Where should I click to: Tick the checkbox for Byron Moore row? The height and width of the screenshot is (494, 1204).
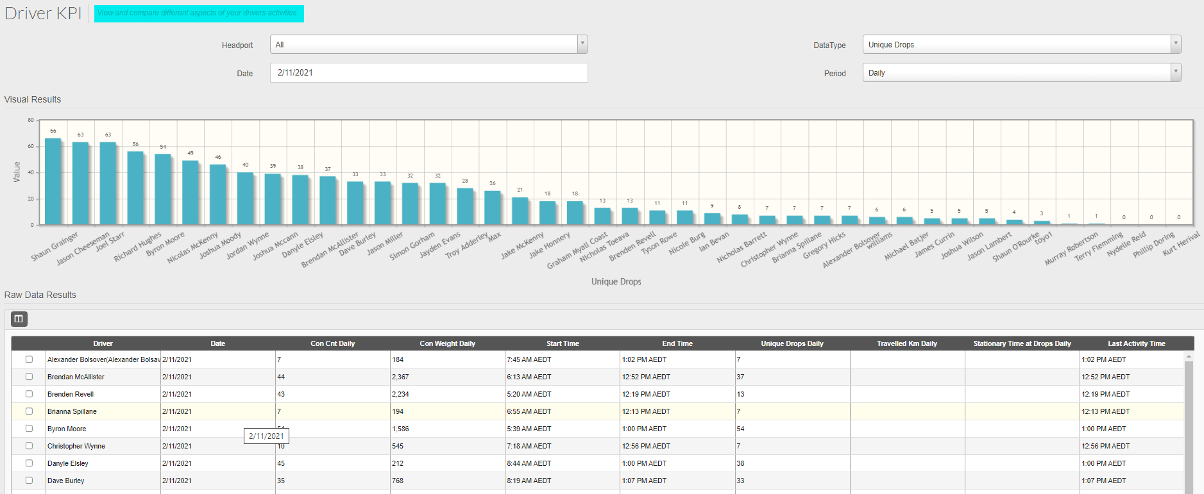pyautogui.click(x=29, y=429)
